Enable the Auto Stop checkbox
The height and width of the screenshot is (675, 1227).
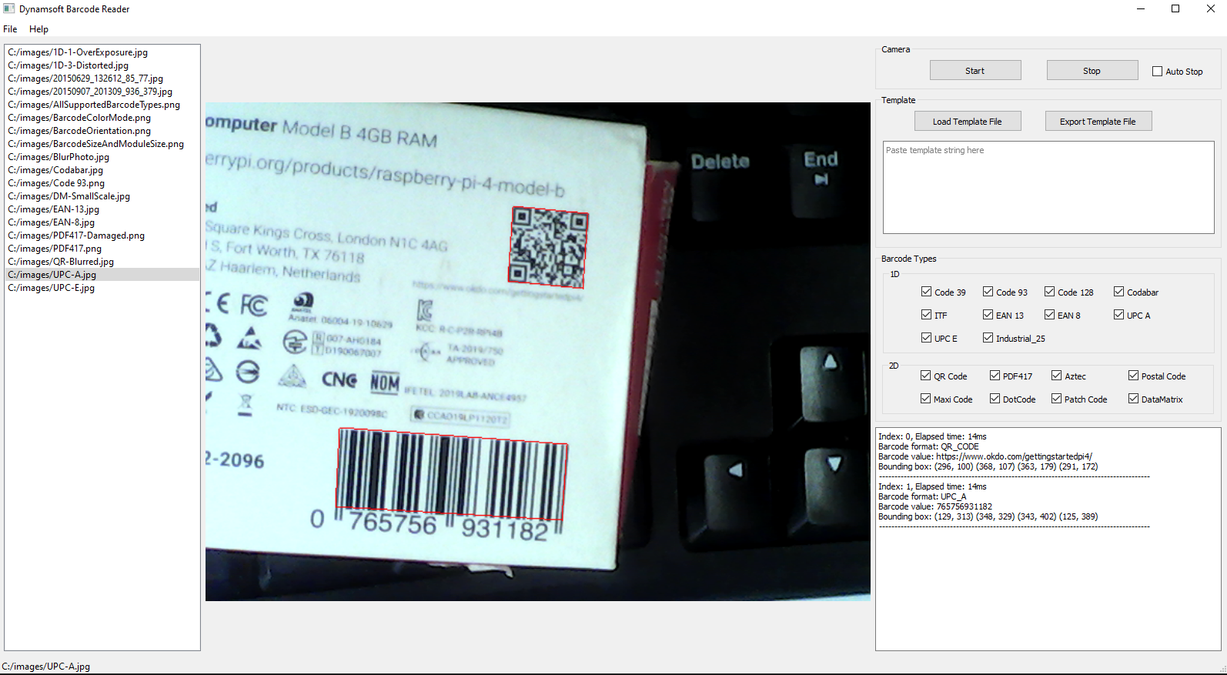coord(1157,72)
